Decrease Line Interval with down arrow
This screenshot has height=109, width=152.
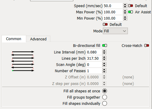tap(104, 53)
